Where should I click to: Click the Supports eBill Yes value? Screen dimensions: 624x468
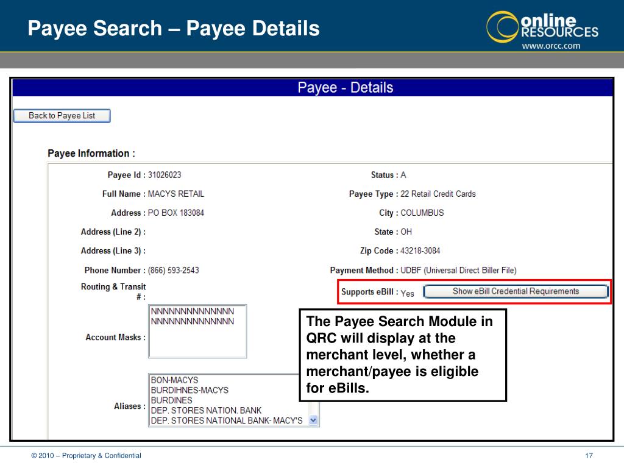pos(407,293)
